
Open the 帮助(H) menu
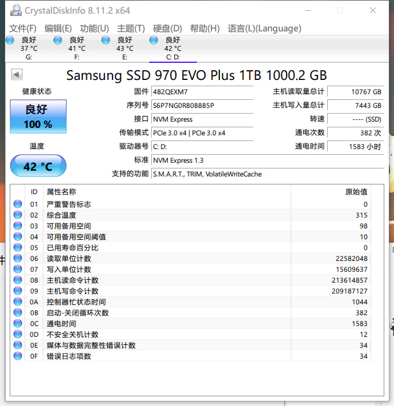(x=205, y=28)
